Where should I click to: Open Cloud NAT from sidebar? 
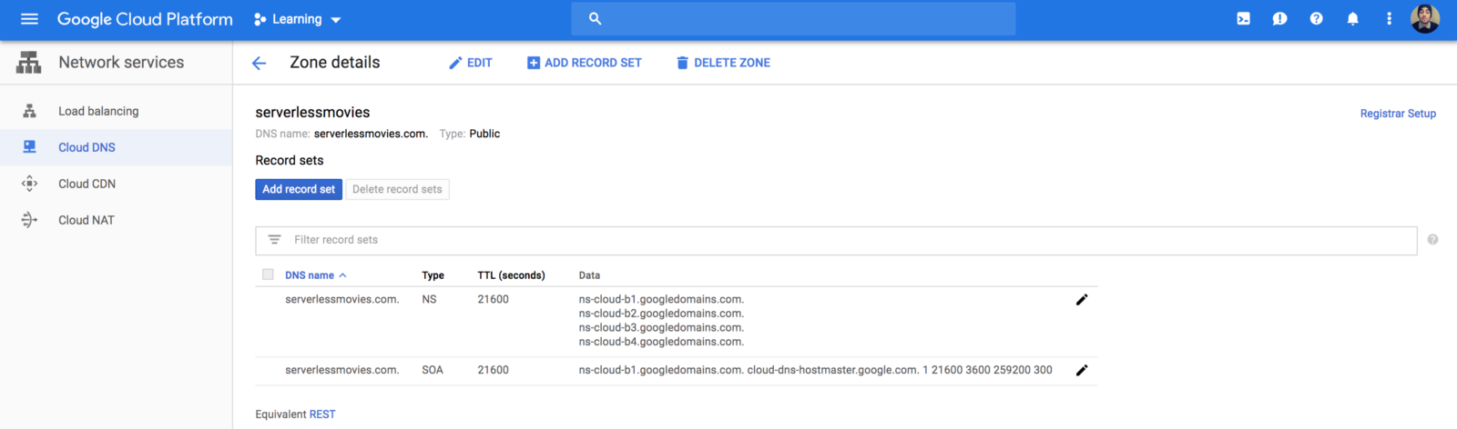pos(86,220)
